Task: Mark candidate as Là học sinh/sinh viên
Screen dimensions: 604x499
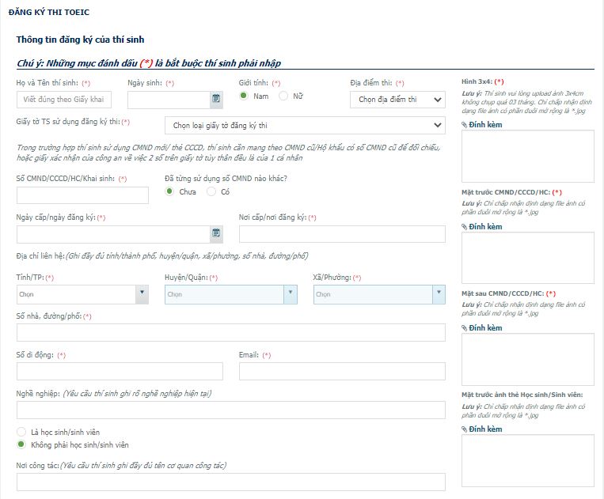Action: [21, 432]
